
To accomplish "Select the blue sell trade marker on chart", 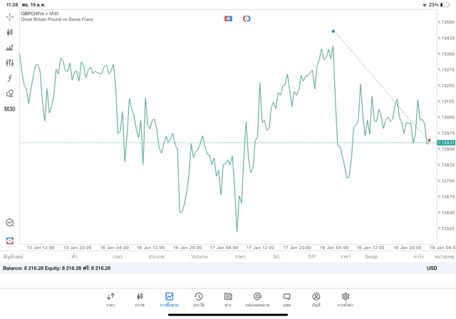I will 333,31.
